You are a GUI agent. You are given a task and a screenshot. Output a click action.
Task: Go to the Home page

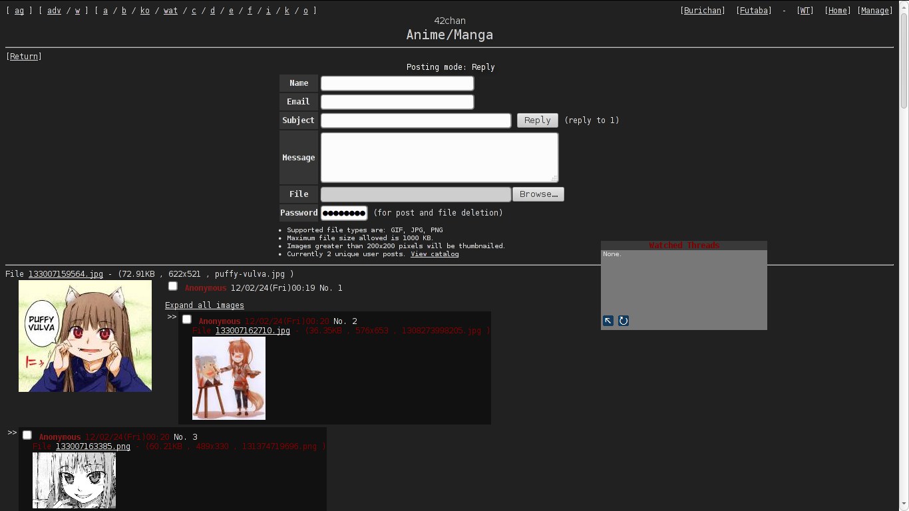[838, 11]
